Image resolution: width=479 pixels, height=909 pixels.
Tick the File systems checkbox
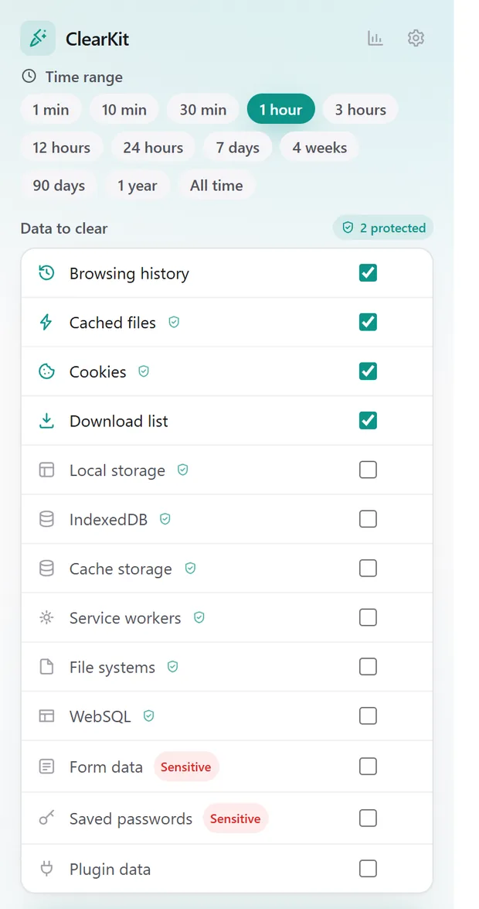368,667
